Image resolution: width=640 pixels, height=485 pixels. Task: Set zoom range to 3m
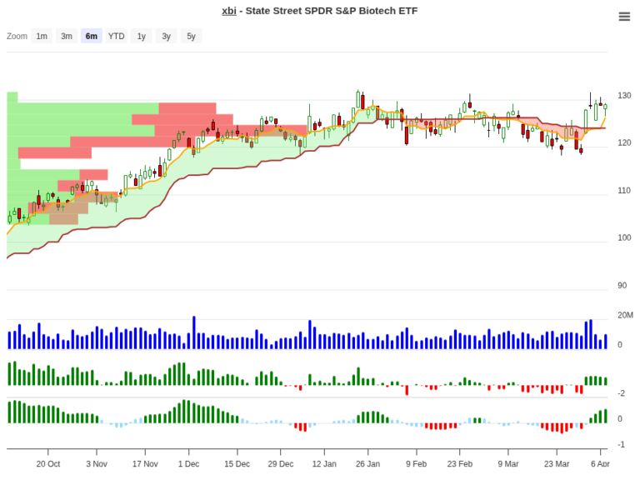coord(67,37)
